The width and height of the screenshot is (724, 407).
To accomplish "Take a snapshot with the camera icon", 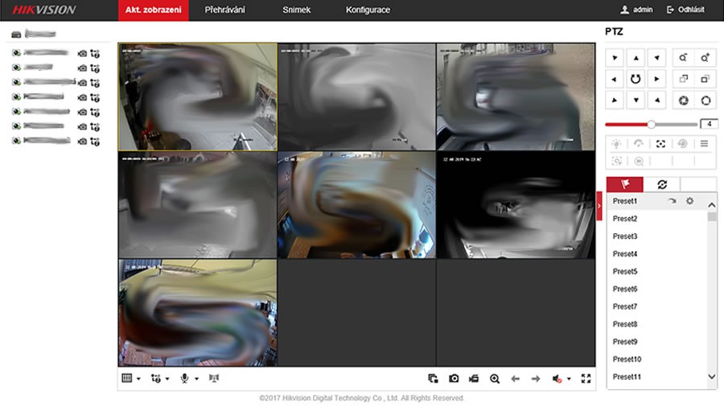I will pos(454,378).
